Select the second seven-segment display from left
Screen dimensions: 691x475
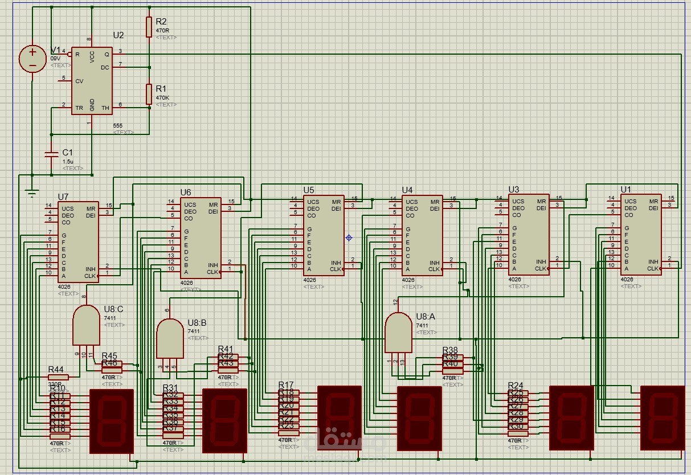224,421
